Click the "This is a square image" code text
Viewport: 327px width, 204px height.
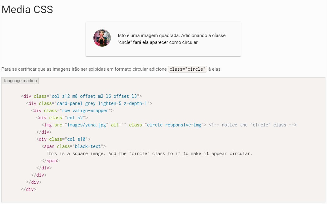click(149, 154)
